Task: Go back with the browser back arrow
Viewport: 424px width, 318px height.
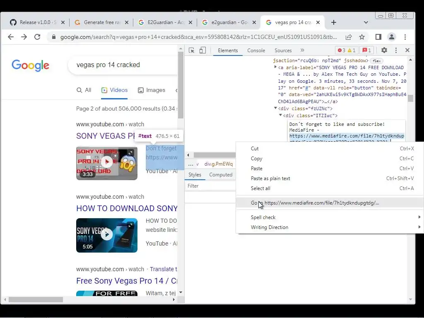Action: pyautogui.click(x=10, y=37)
